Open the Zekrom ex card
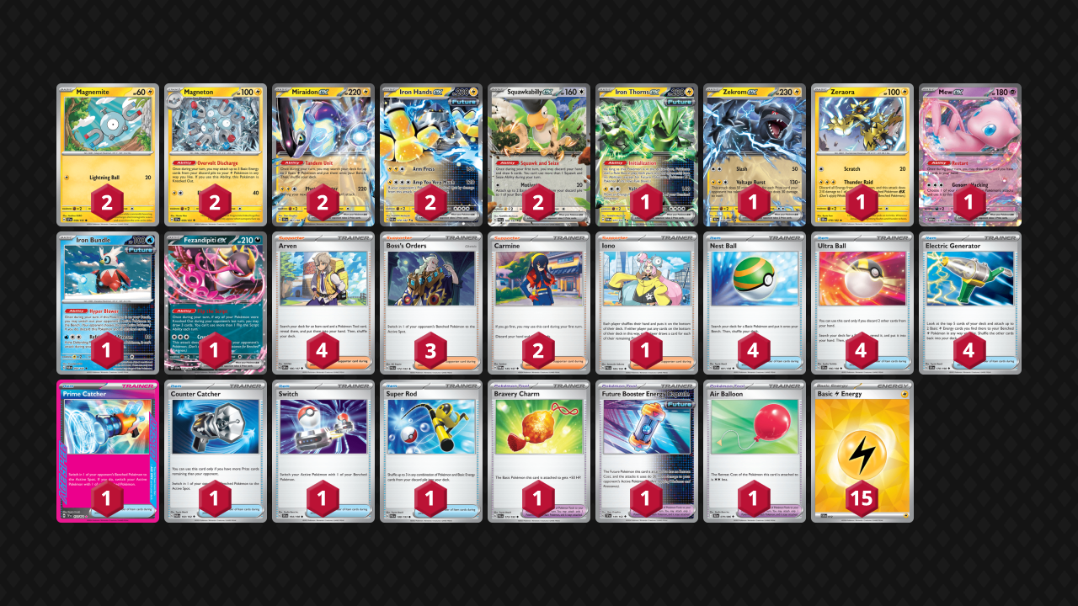The width and height of the screenshot is (1078, 606). (x=755, y=155)
